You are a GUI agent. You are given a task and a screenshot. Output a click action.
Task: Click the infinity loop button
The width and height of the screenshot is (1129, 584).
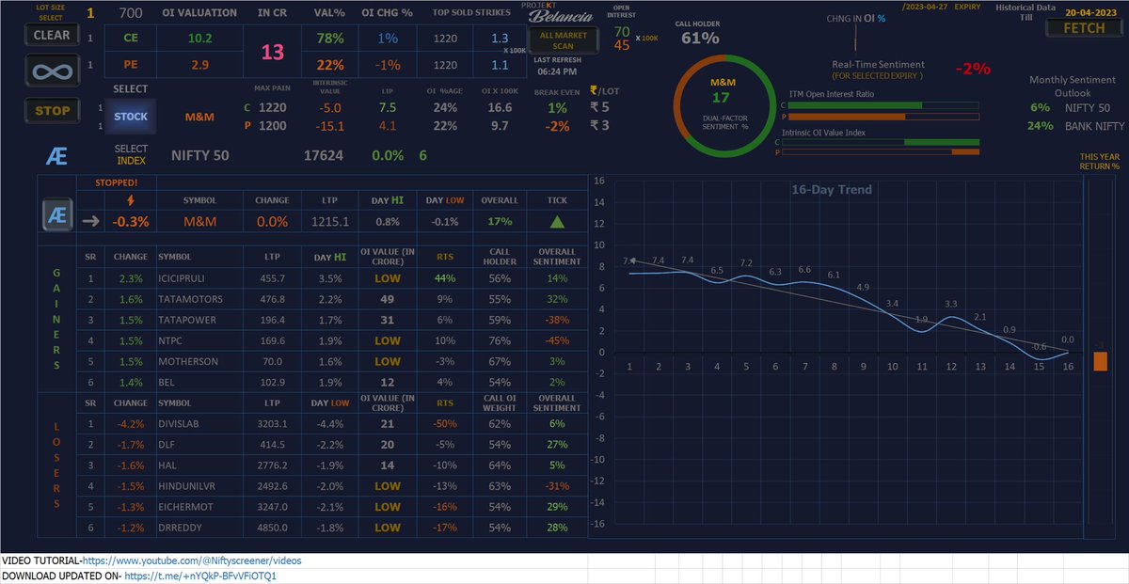pos(51,71)
